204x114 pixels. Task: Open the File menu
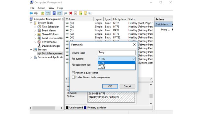pyautogui.click(x=33, y=8)
